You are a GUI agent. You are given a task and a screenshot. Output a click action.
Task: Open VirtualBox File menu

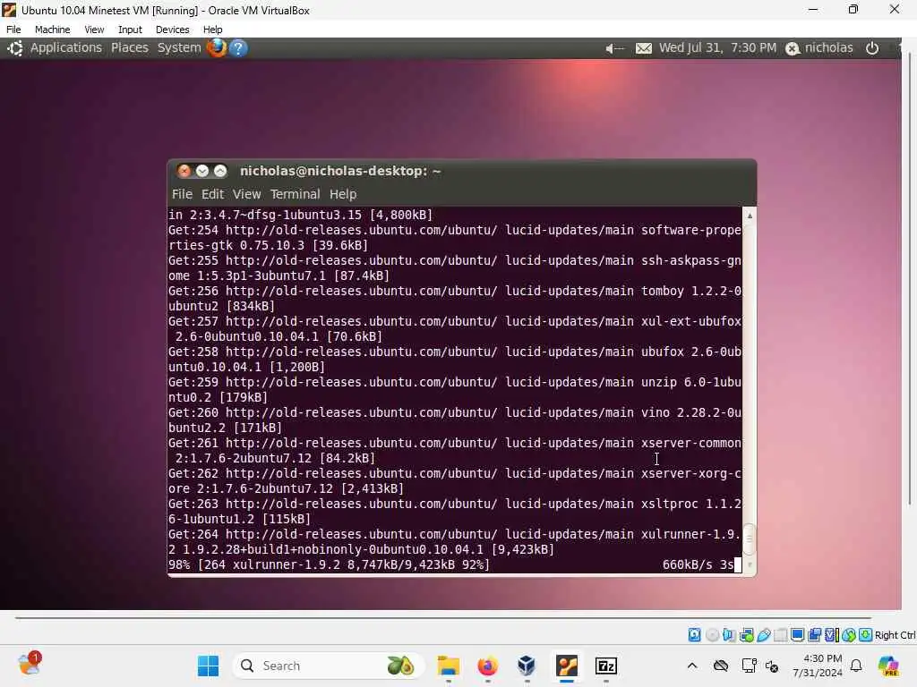[13, 30]
